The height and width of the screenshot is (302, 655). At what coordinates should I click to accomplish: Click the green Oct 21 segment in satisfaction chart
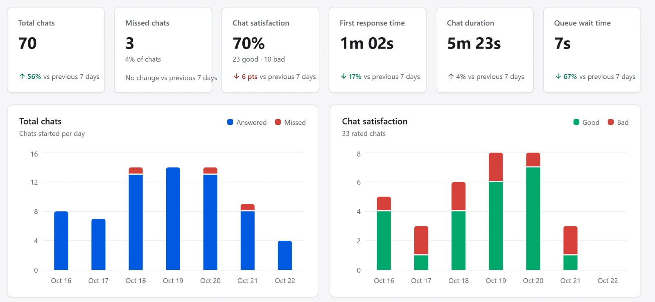pyautogui.click(x=570, y=262)
